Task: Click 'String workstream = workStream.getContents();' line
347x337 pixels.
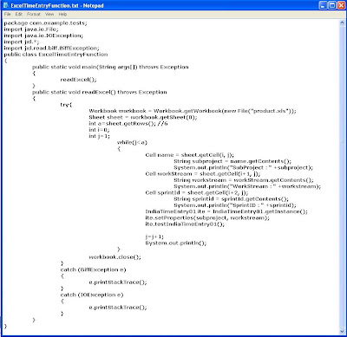Action: pos(244,180)
